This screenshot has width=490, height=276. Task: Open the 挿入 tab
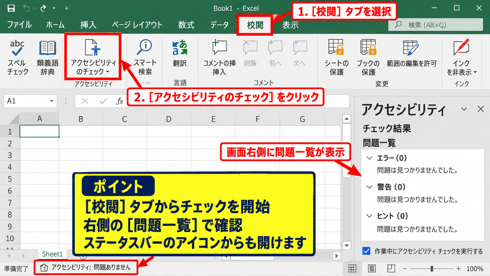(89, 25)
